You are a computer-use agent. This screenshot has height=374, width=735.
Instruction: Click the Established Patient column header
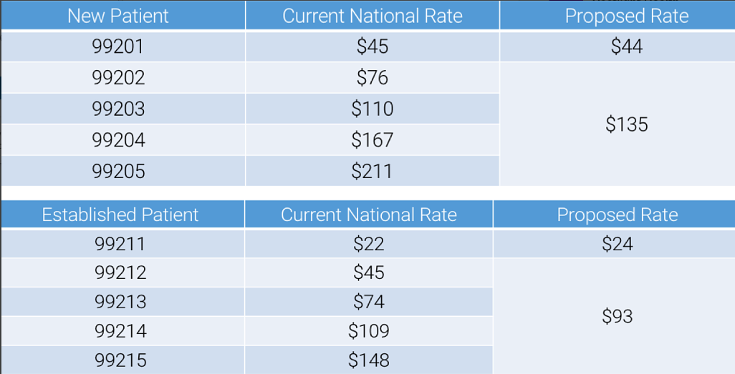tap(120, 215)
